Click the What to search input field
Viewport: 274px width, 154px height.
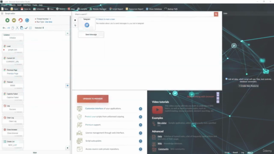tap(143, 14)
